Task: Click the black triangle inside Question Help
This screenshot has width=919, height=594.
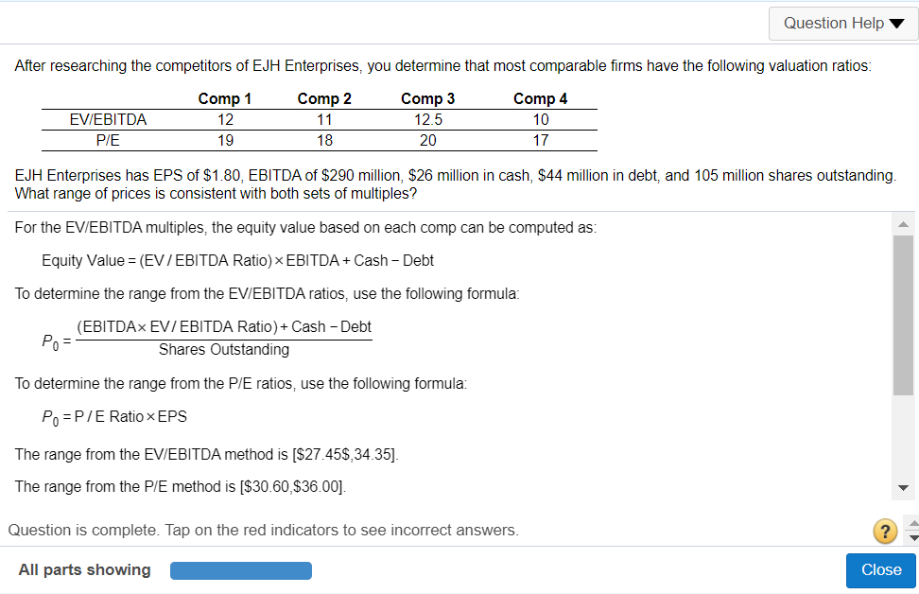Action: [x=896, y=23]
